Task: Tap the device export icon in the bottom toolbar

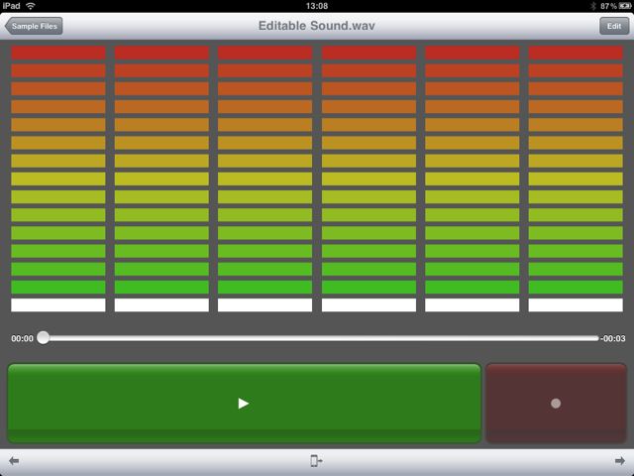Action: pos(316,460)
